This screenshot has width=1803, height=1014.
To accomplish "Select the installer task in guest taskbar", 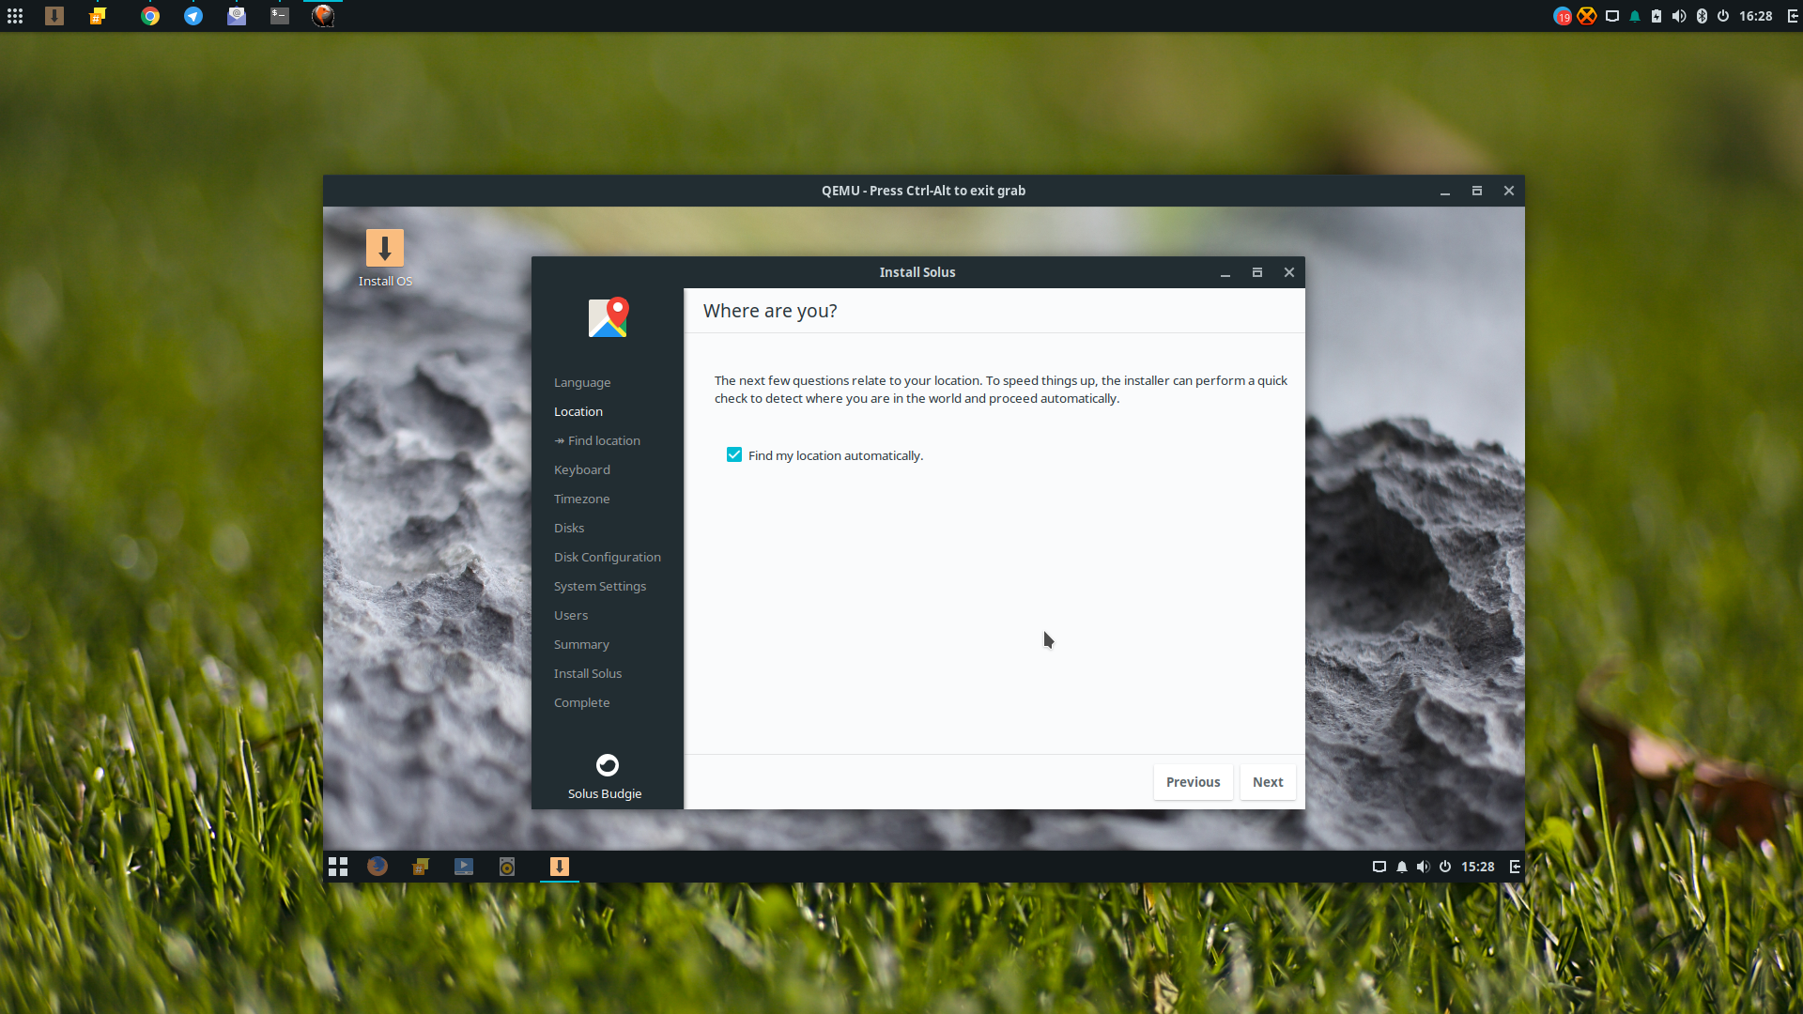I will point(559,867).
